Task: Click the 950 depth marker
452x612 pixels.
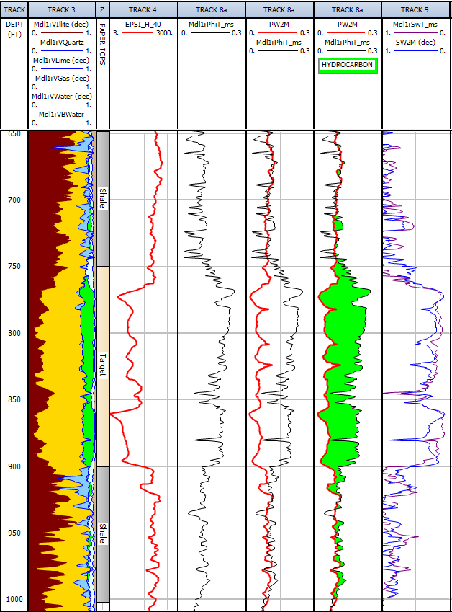Action: [x=14, y=533]
